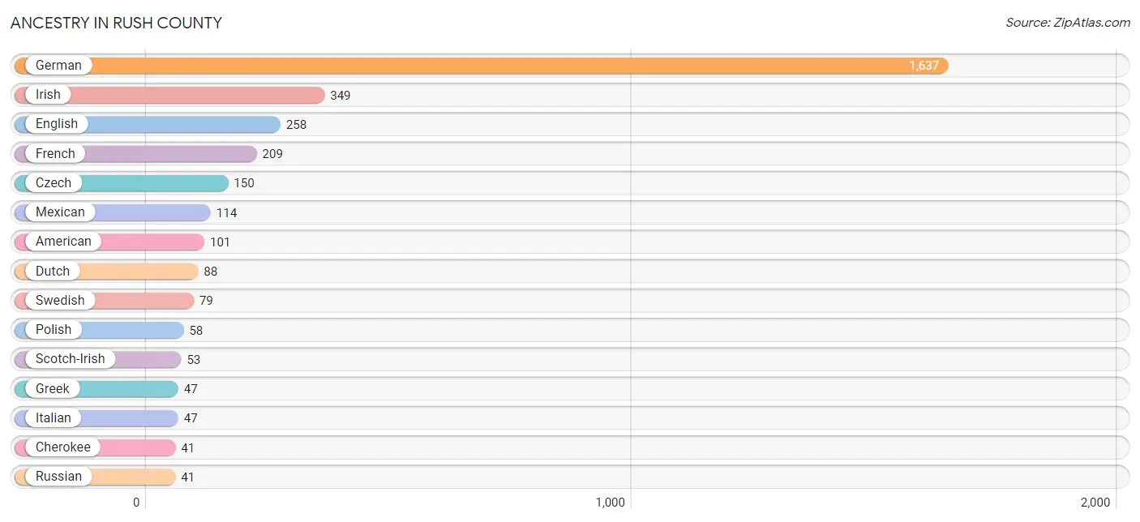Click the French ancestry label
Viewport: 1140px width, 522px height.
click(x=55, y=153)
